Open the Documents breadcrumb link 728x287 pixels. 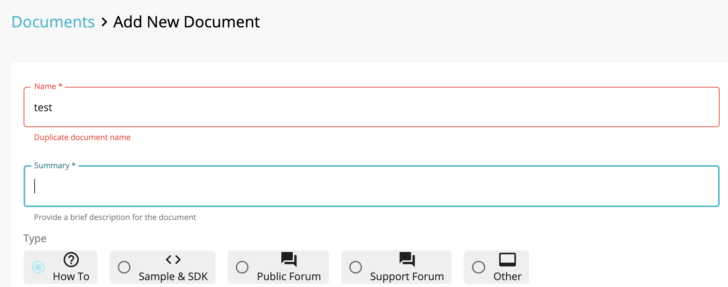(x=53, y=22)
